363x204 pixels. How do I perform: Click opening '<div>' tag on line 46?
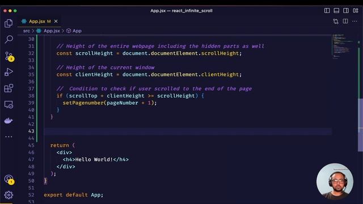pos(64,152)
